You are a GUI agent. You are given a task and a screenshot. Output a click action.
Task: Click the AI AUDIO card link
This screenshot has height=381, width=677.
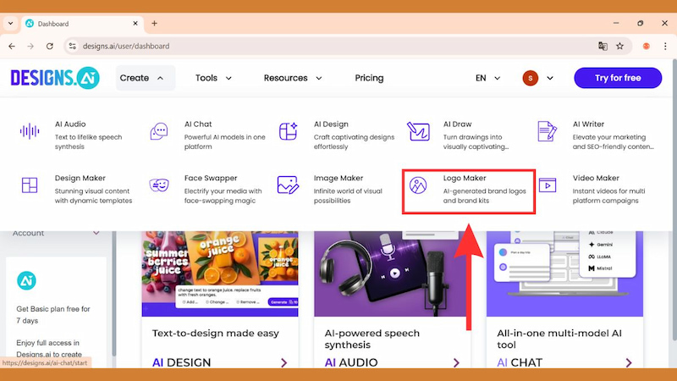tap(351, 362)
